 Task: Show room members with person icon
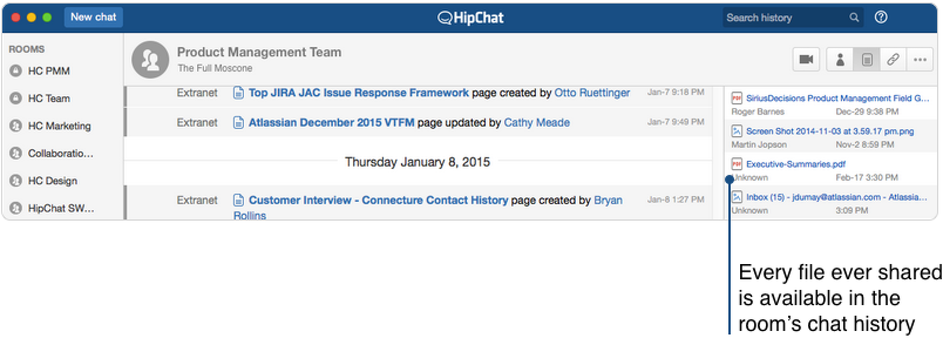[x=840, y=59]
